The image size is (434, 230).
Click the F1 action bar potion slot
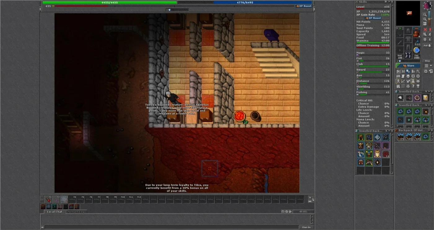pyautogui.click(x=48, y=199)
